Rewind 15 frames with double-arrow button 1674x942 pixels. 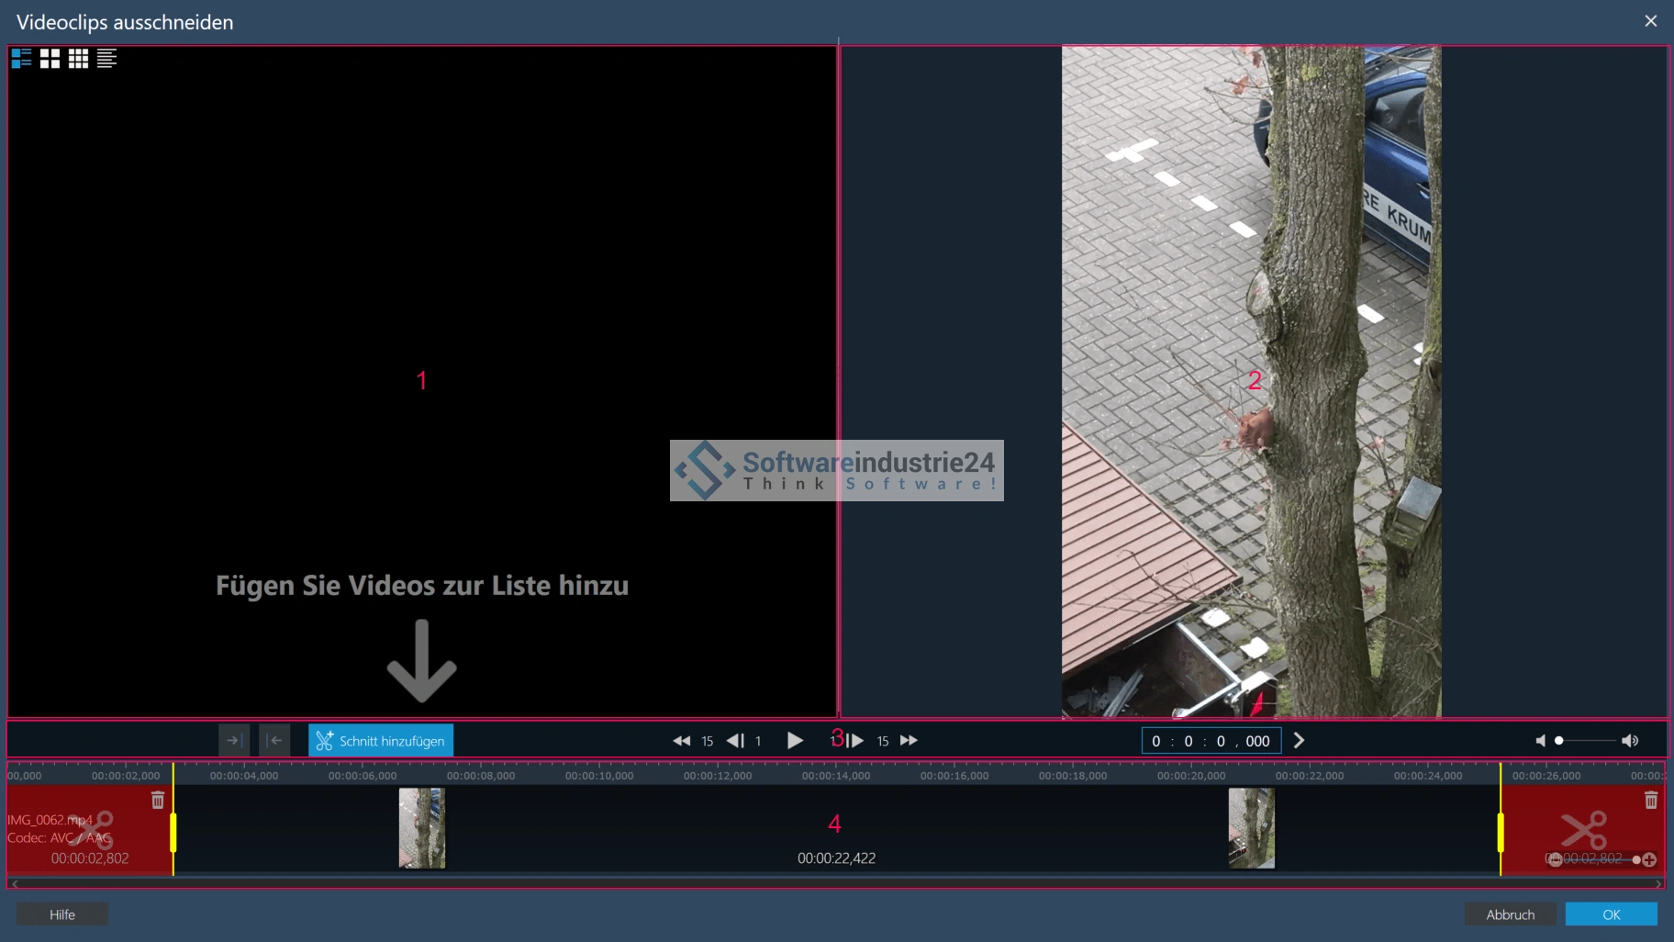coord(681,741)
